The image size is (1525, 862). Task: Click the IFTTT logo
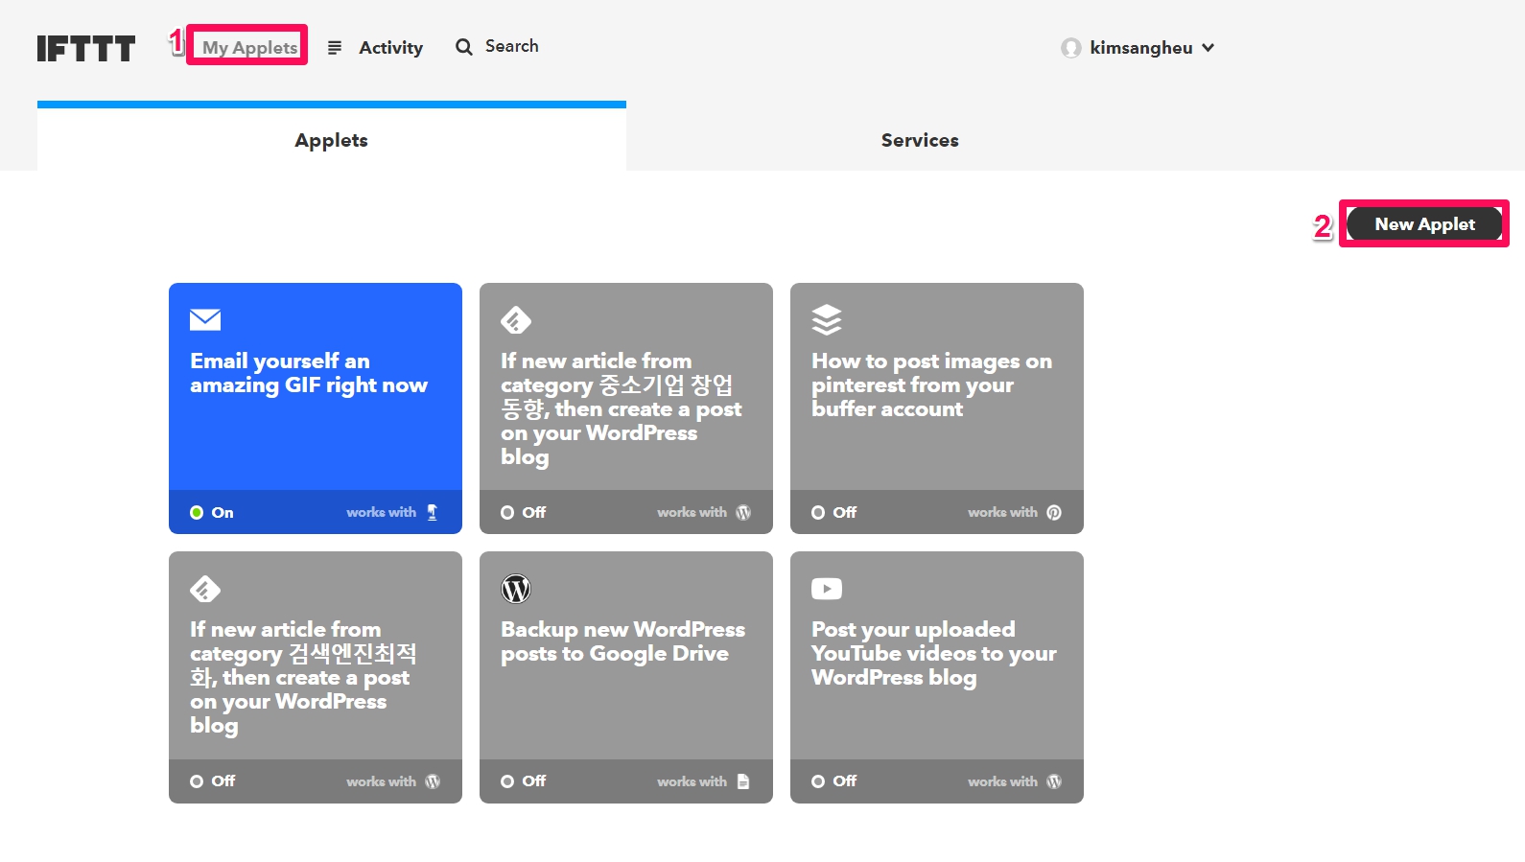85,48
